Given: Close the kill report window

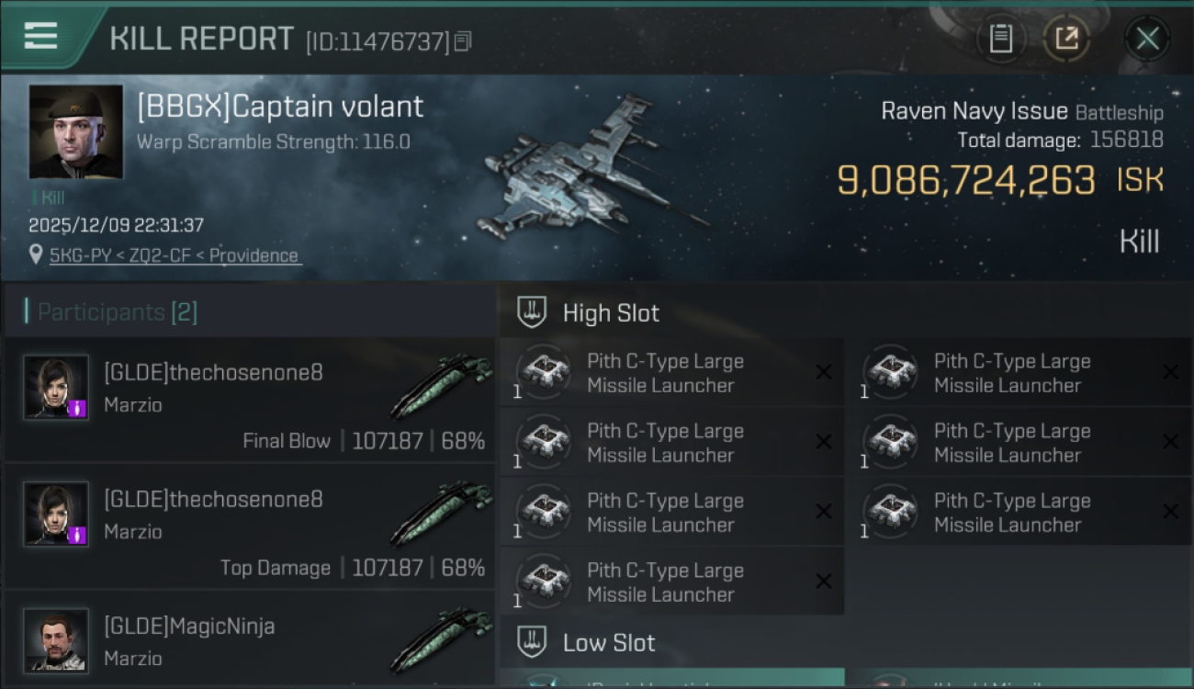Looking at the screenshot, I should tap(1147, 39).
